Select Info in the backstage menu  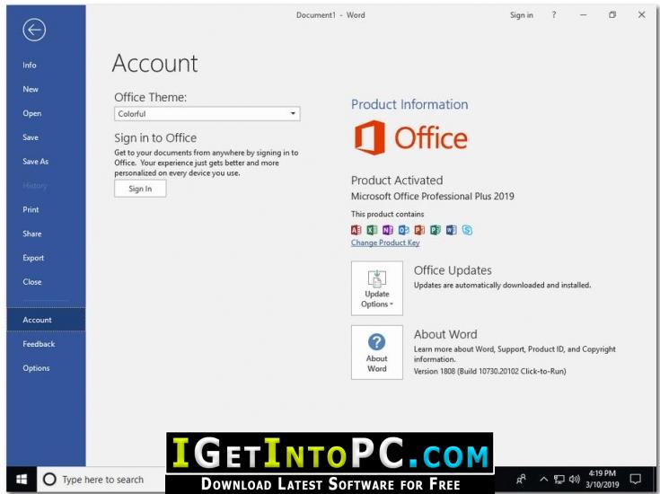[30, 66]
